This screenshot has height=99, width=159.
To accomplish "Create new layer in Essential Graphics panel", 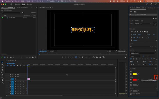I will tap(156, 19).
